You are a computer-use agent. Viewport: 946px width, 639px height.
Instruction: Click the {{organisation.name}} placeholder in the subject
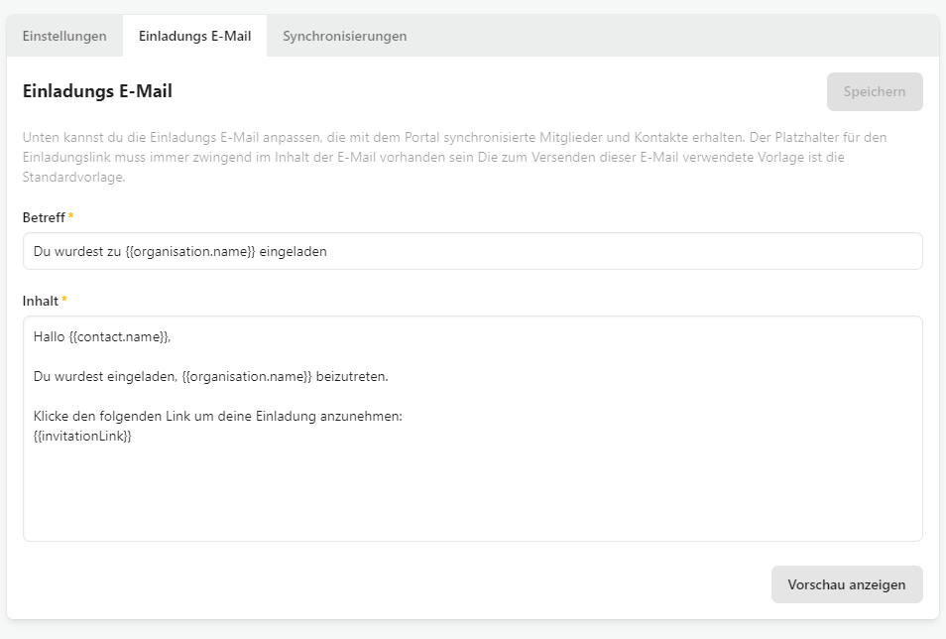[x=190, y=251]
